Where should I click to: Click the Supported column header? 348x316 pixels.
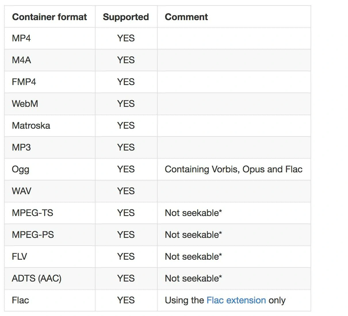pos(126,17)
